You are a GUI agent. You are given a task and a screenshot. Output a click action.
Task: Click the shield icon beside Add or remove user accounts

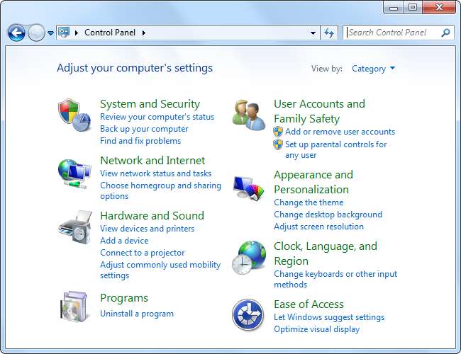[x=278, y=132]
